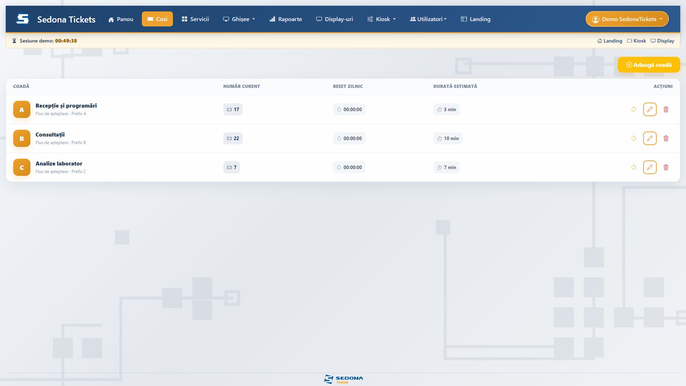The height and width of the screenshot is (386, 686).
Task: Delete the Recepție și programări queue
Action: coord(666,109)
